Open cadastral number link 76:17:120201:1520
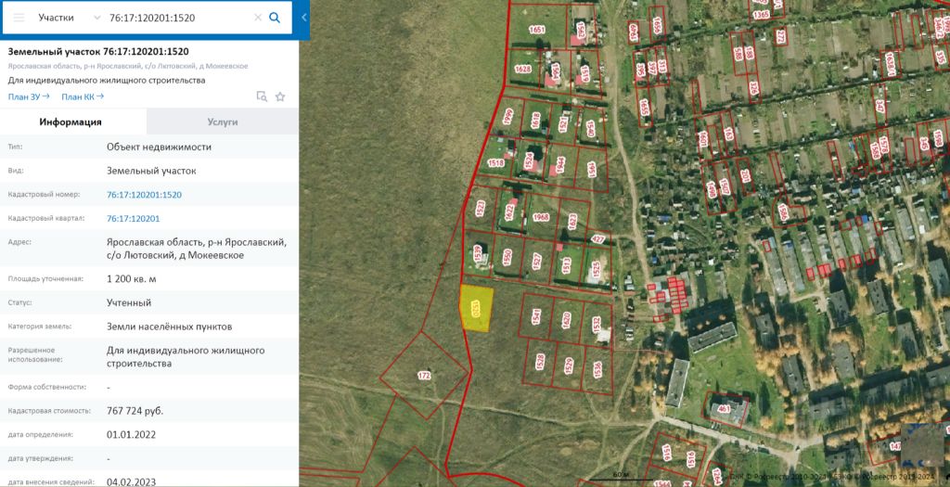 [x=144, y=195]
